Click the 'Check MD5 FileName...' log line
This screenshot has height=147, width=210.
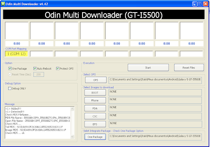click(x=18, y=115)
